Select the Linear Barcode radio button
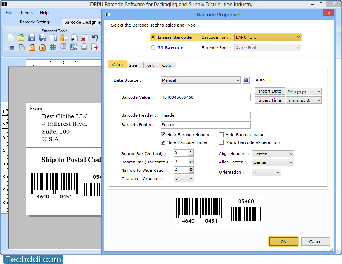 coord(153,37)
